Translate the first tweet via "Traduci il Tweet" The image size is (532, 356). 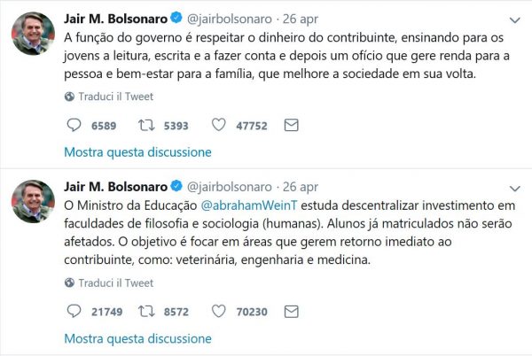click(115, 97)
